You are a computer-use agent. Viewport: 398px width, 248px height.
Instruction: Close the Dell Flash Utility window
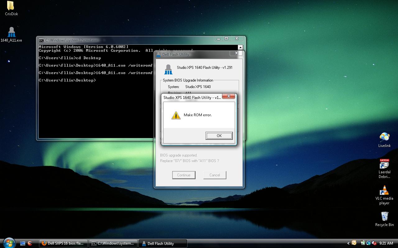(x=236, y=53)
